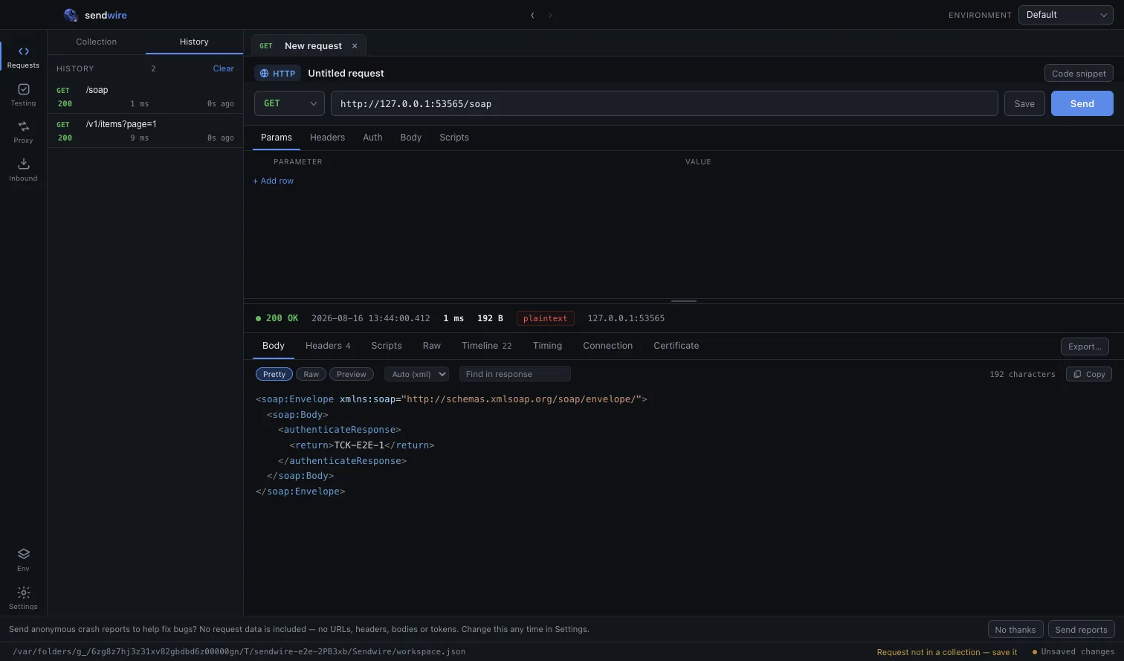The width and height of the screenshot is (1124, 661).
Task: Open the Environment Default dropdown
Action: [x=1065, y=15]
